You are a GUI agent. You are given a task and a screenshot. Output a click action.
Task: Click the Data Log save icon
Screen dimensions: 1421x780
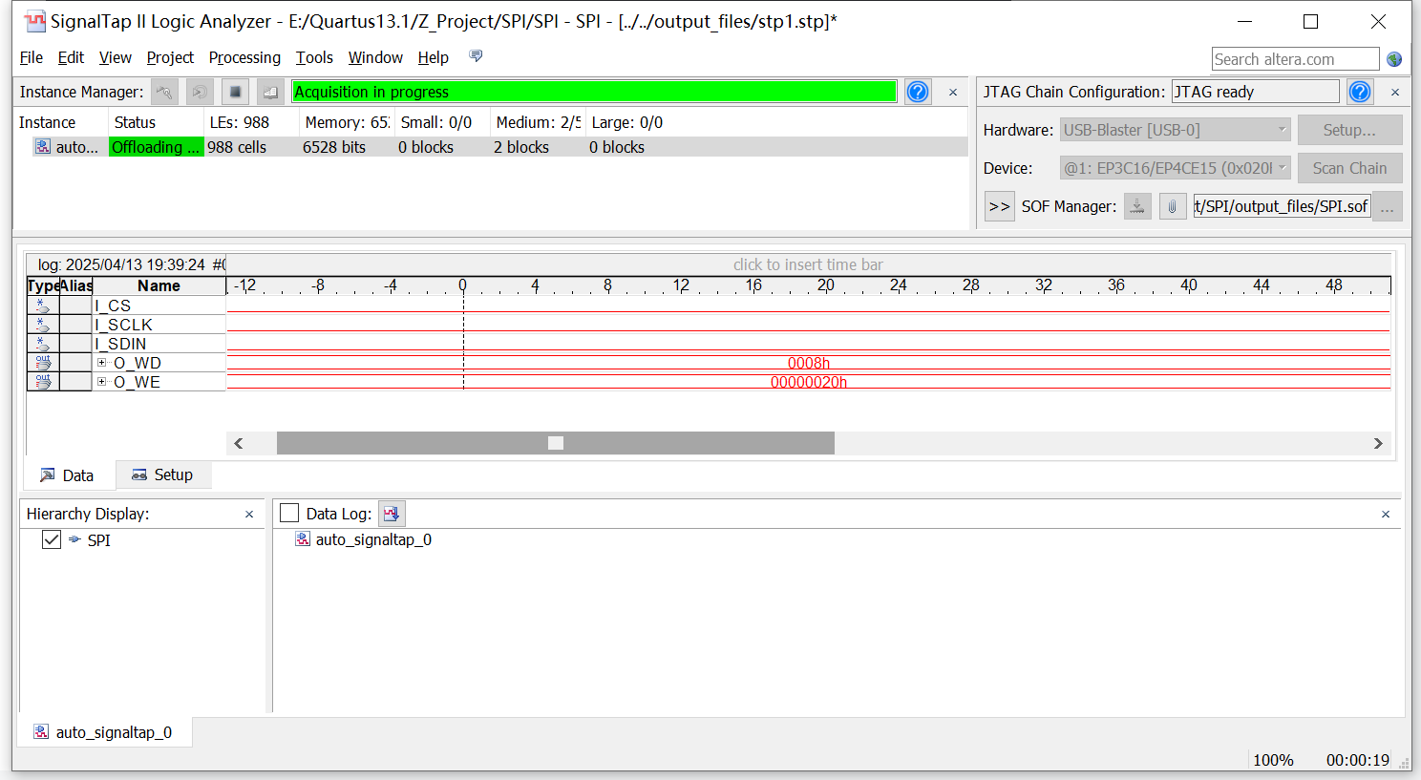pyautogui.click(x=392, y=514)
